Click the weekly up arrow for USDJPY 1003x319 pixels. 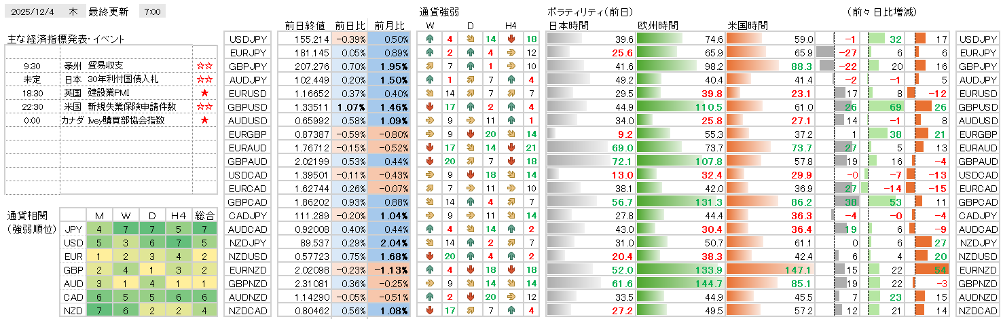click(430, 39)
